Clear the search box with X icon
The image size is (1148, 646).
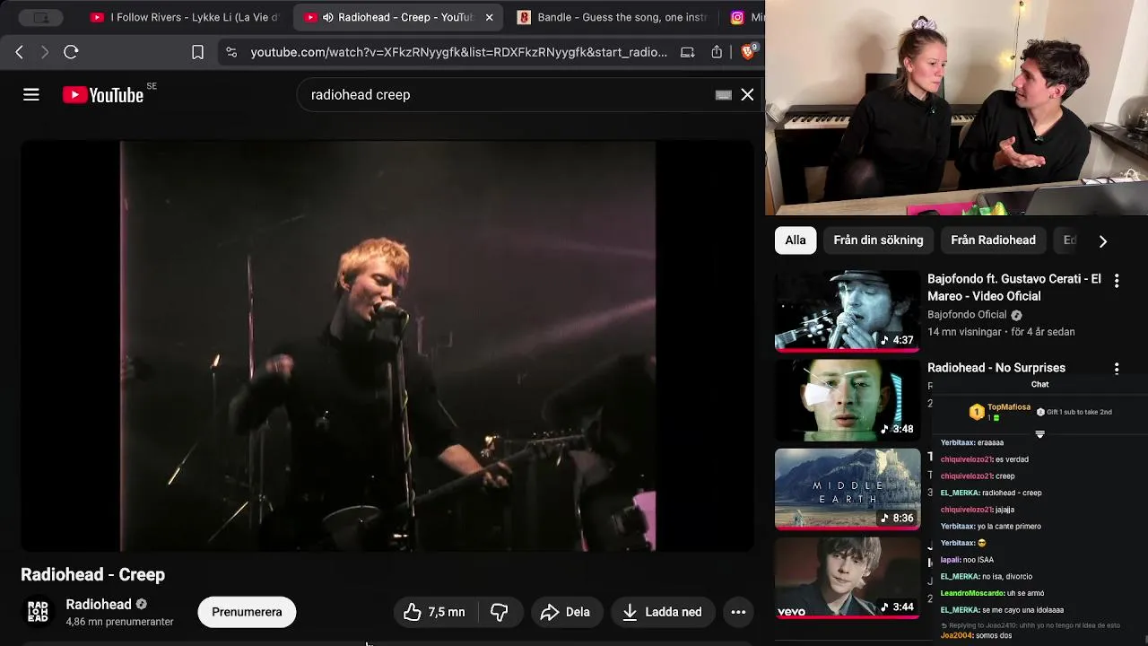[x=747, y=94]
